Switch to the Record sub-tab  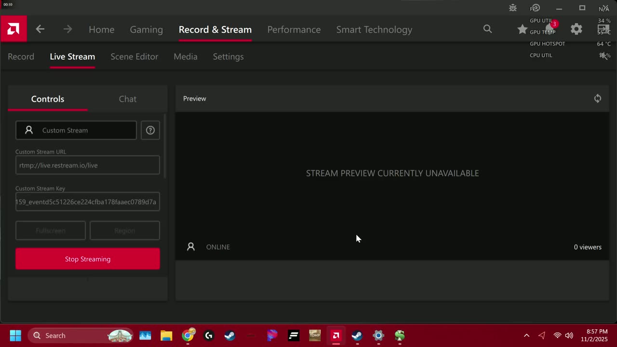21,56
